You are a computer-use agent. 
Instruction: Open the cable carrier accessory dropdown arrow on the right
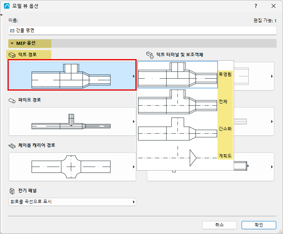pos(272,167)
